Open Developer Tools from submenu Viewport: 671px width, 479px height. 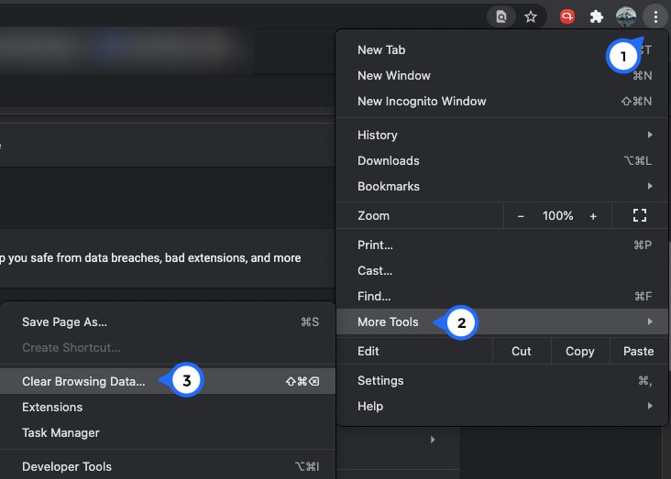point(66,466)
